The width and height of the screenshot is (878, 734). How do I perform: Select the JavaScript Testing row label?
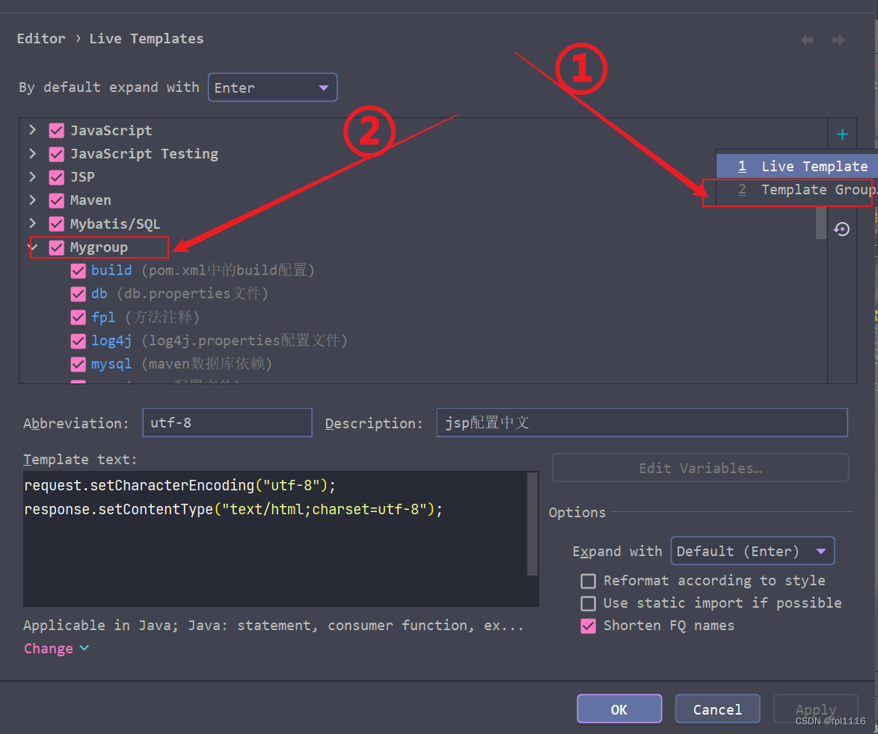144,154
